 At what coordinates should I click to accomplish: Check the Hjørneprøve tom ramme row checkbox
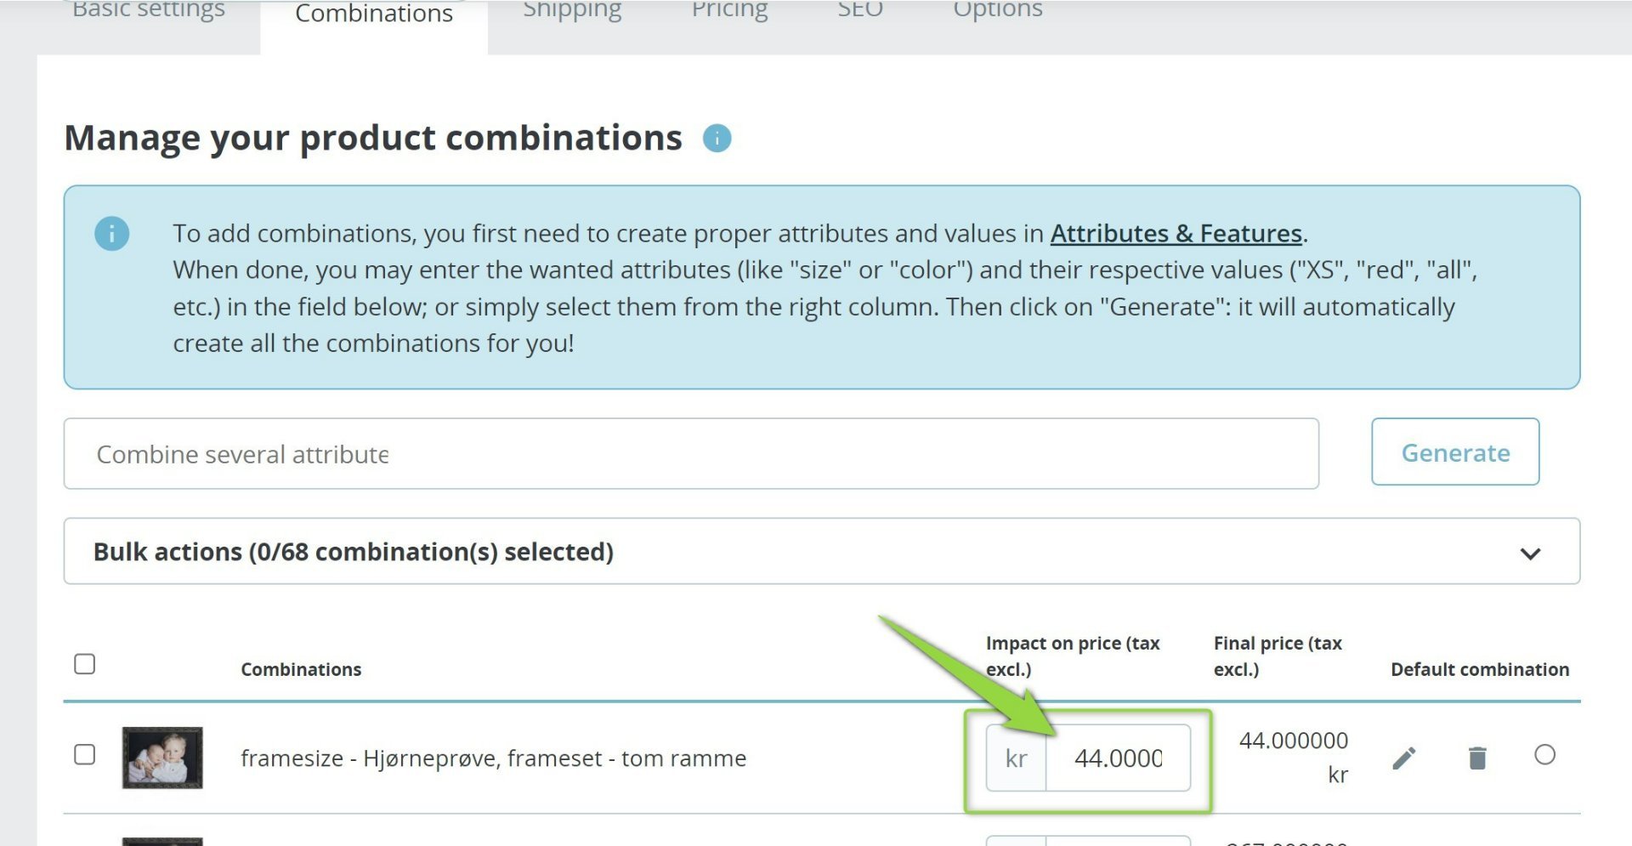click(85, 754)
